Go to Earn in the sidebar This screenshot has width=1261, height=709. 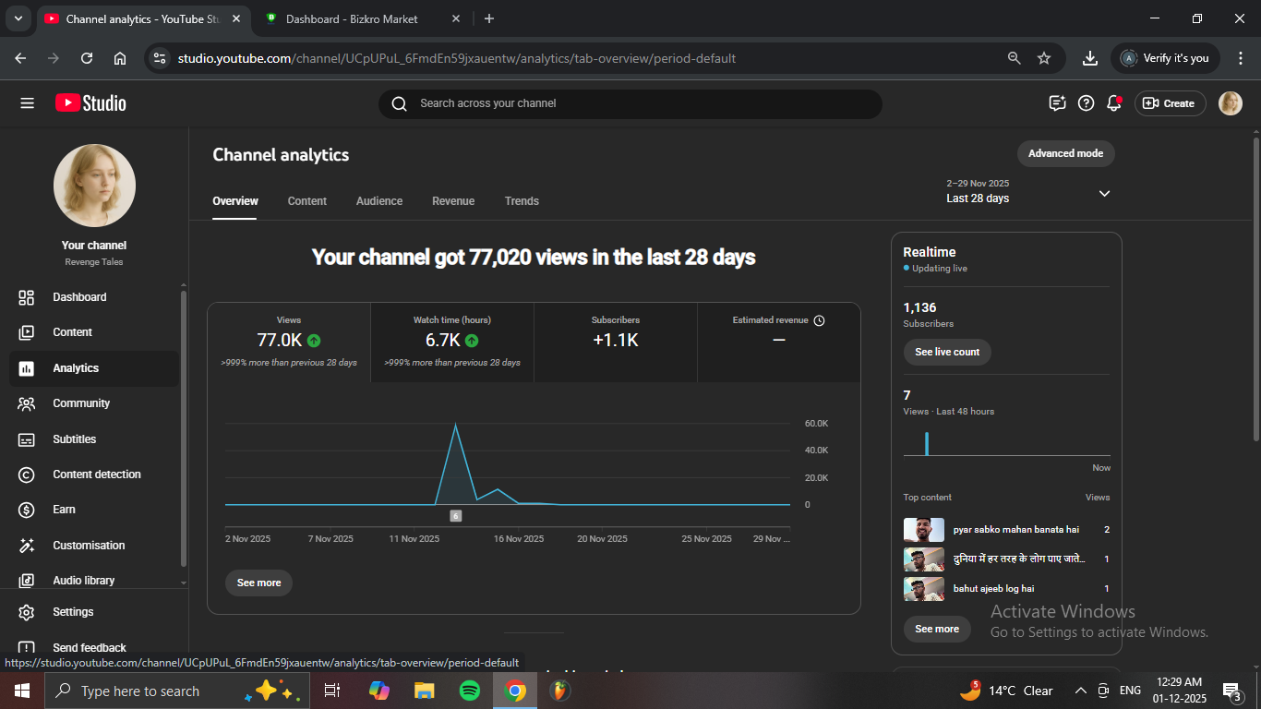coord(64,510)
